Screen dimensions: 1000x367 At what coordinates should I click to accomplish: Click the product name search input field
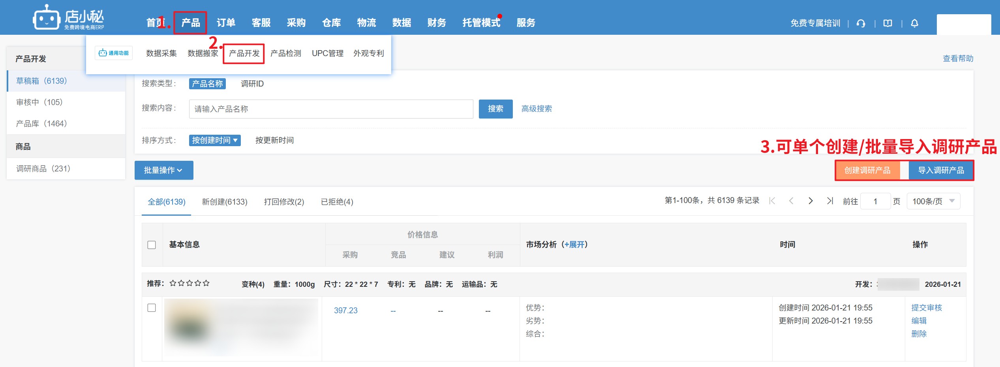click(x=331, y=109)
